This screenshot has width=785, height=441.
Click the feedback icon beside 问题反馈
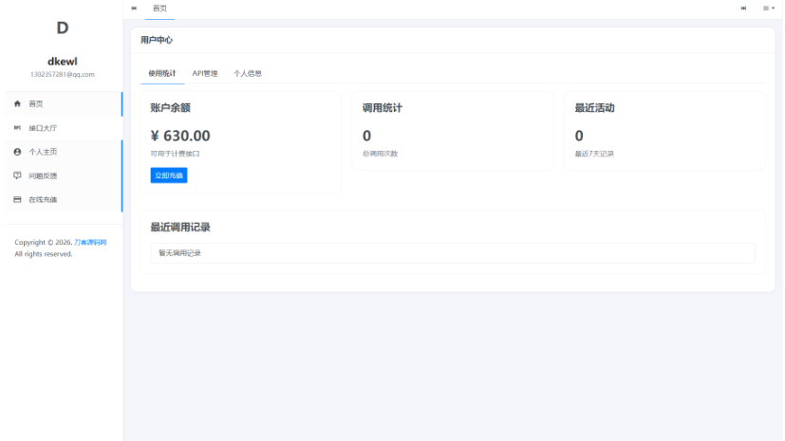pos(17,175)
